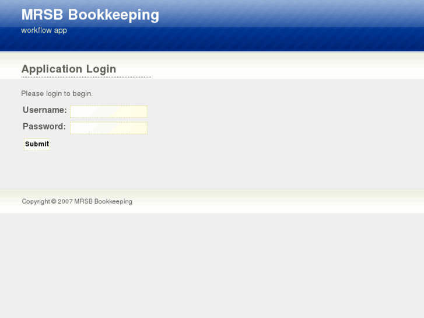The height and width of the screenshot is (318, 424).
Task: Click the Copyright 2007 footer text
Action: click(x=77, y=201)
